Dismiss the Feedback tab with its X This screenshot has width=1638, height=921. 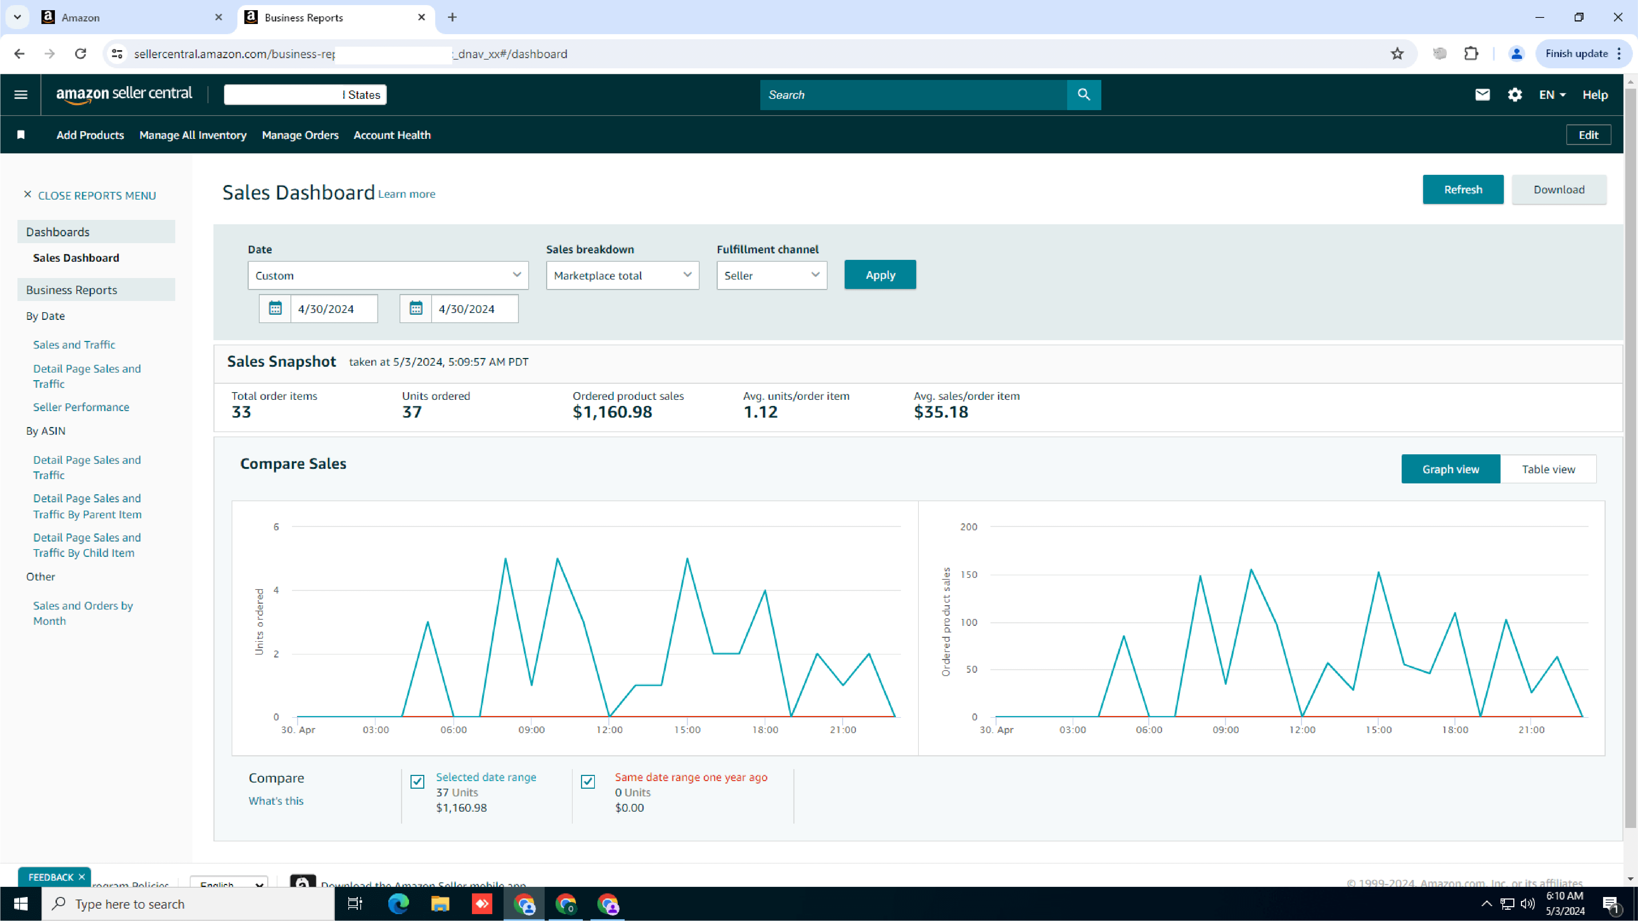[81, 877]
